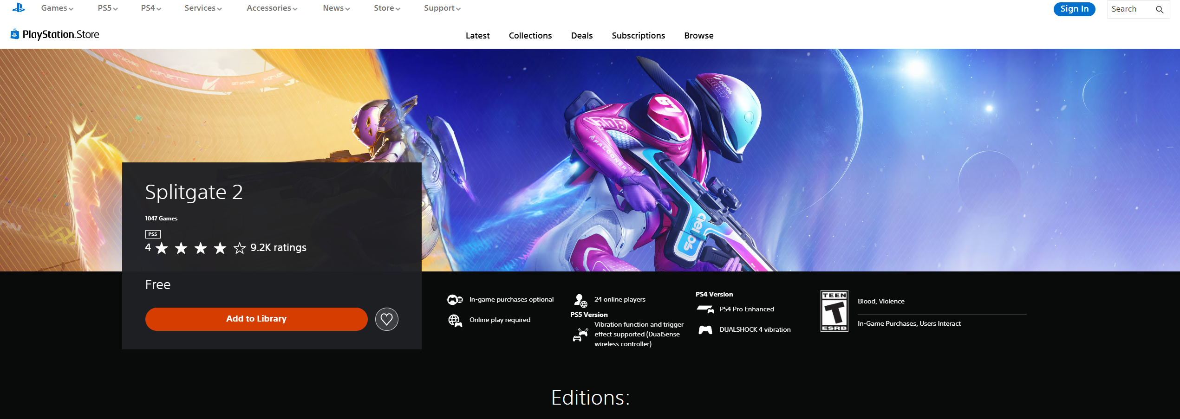
Task: Click the in-game purchases controller icon
Action: click(455, 300)
